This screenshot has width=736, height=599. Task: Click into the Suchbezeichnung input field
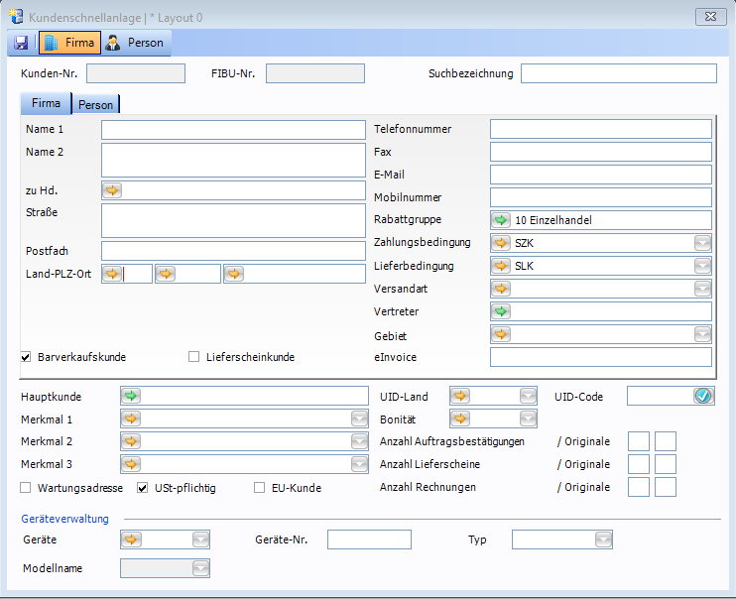pyautogui.click(x=618, y=73)
